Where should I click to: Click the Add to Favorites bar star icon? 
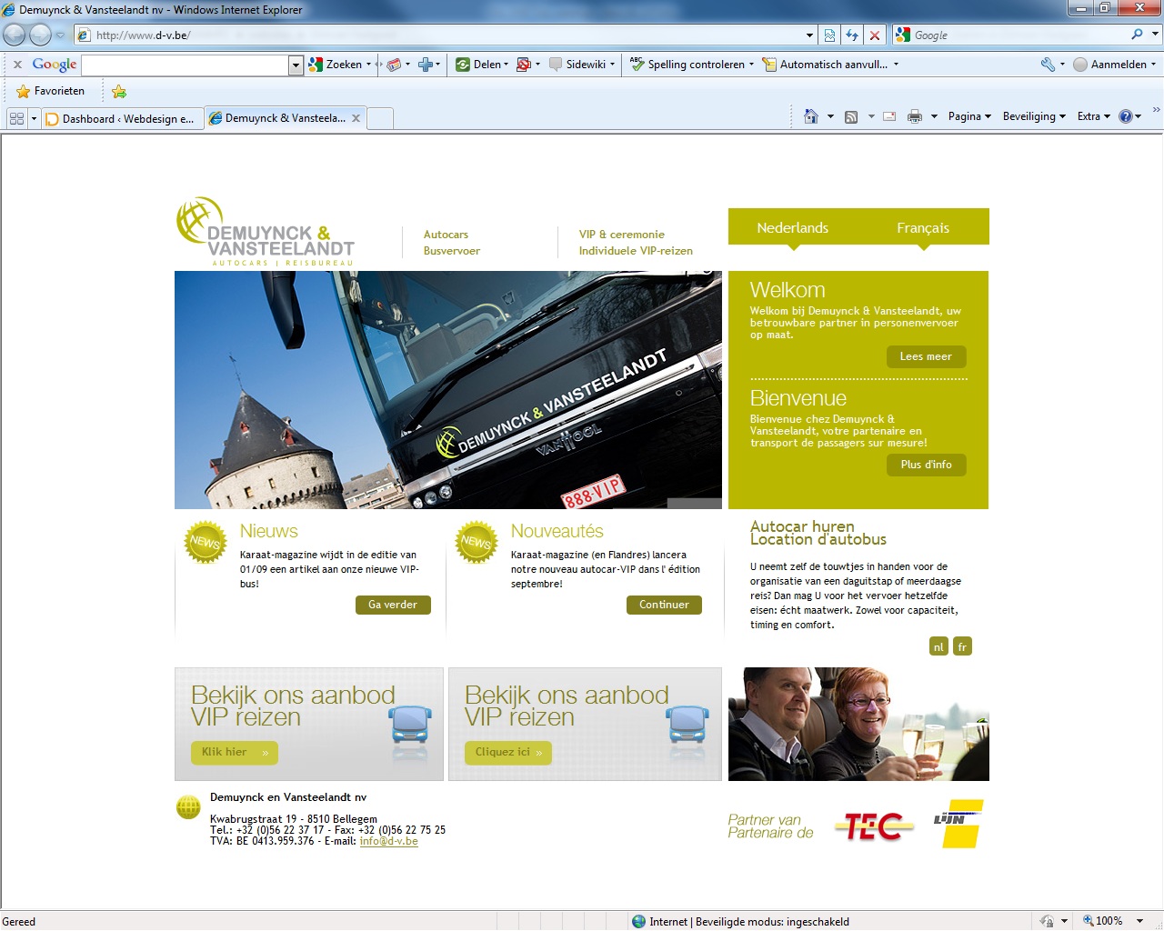click(119, 91)
